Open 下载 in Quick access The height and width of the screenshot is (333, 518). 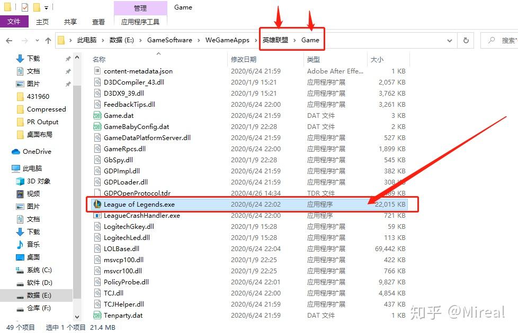pos(33,59)
